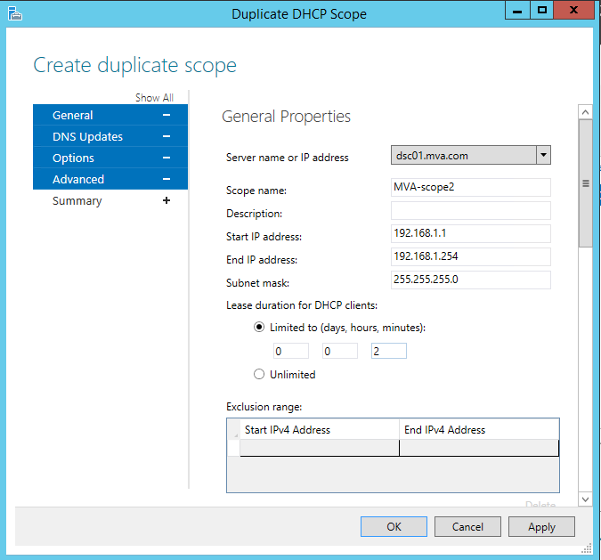Confirm with the OK button
The image size is (601, 560).
[394, 527]
